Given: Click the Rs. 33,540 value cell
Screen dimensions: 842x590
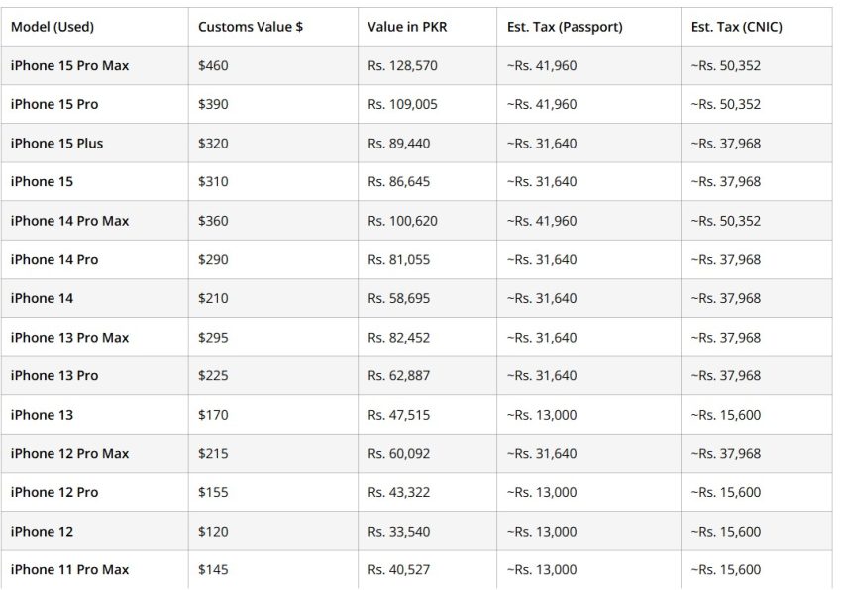Looking at the screenshot, I should coord(398,532).
